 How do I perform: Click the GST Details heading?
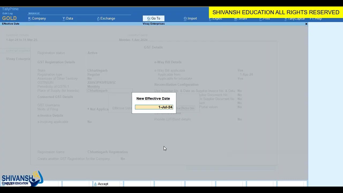click(x=153, y=47)
